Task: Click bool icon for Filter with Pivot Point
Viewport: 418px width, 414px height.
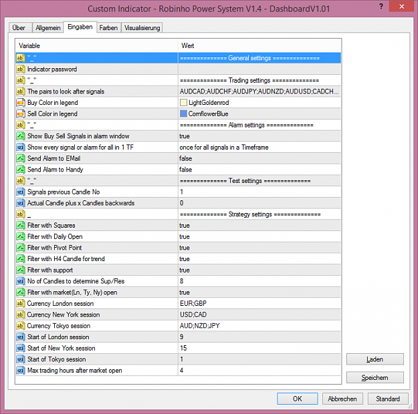Action: pos(21,248)
